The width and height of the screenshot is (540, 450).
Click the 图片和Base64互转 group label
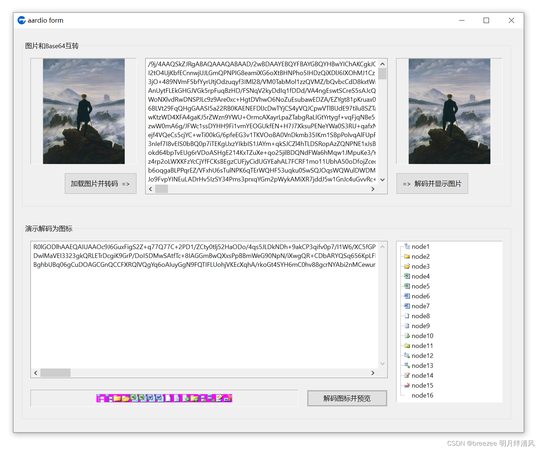[x=52, y=46]
